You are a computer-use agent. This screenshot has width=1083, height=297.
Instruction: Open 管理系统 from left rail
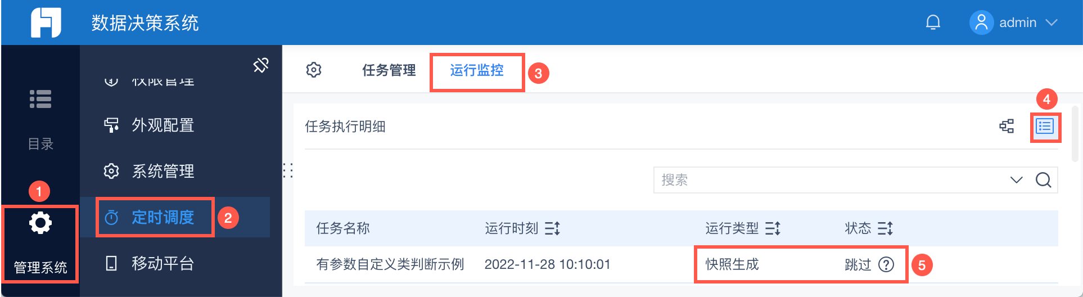click(x=40, y=243)
